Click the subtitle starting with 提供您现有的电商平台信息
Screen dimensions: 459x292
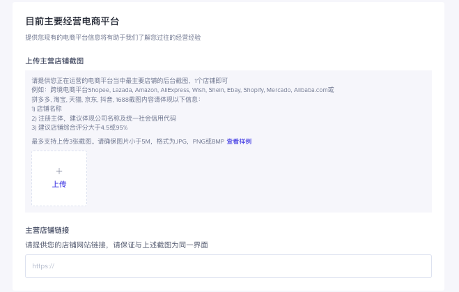coord(113,38)
